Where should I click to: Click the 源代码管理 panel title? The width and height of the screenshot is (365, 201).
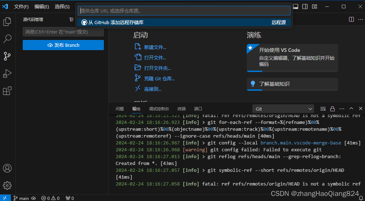[x=33, y=19]
